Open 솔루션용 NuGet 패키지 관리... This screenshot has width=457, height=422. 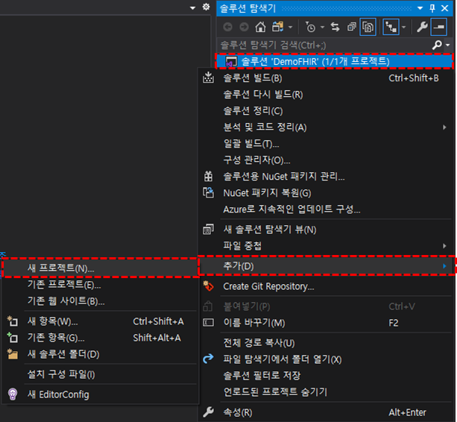click(x=325, y=176)
